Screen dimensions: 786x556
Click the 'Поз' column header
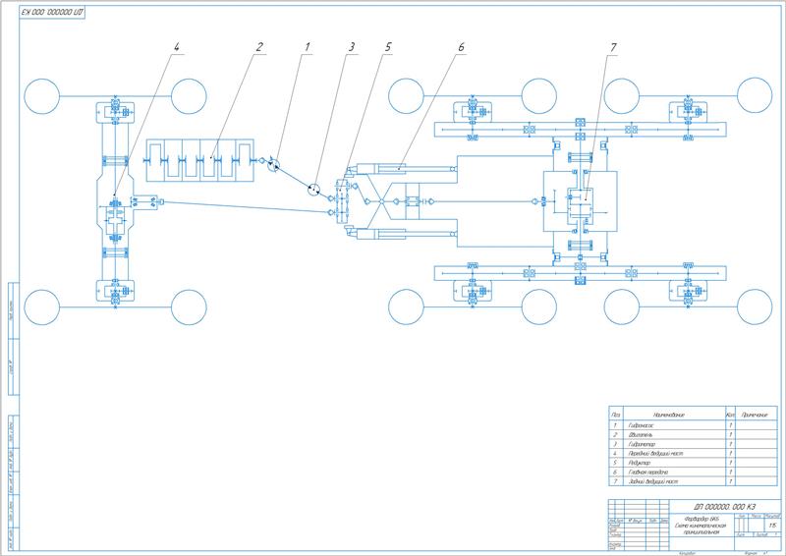tap(616, 415)
